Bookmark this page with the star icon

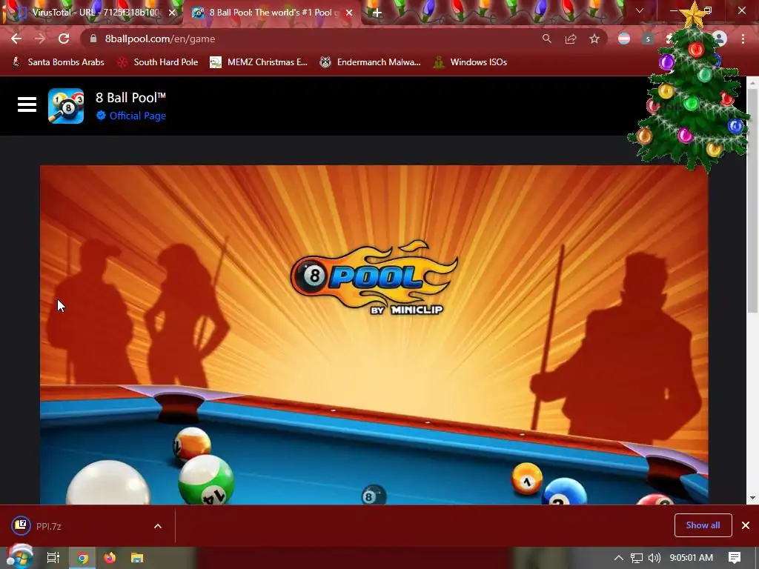tap(594, 39)
